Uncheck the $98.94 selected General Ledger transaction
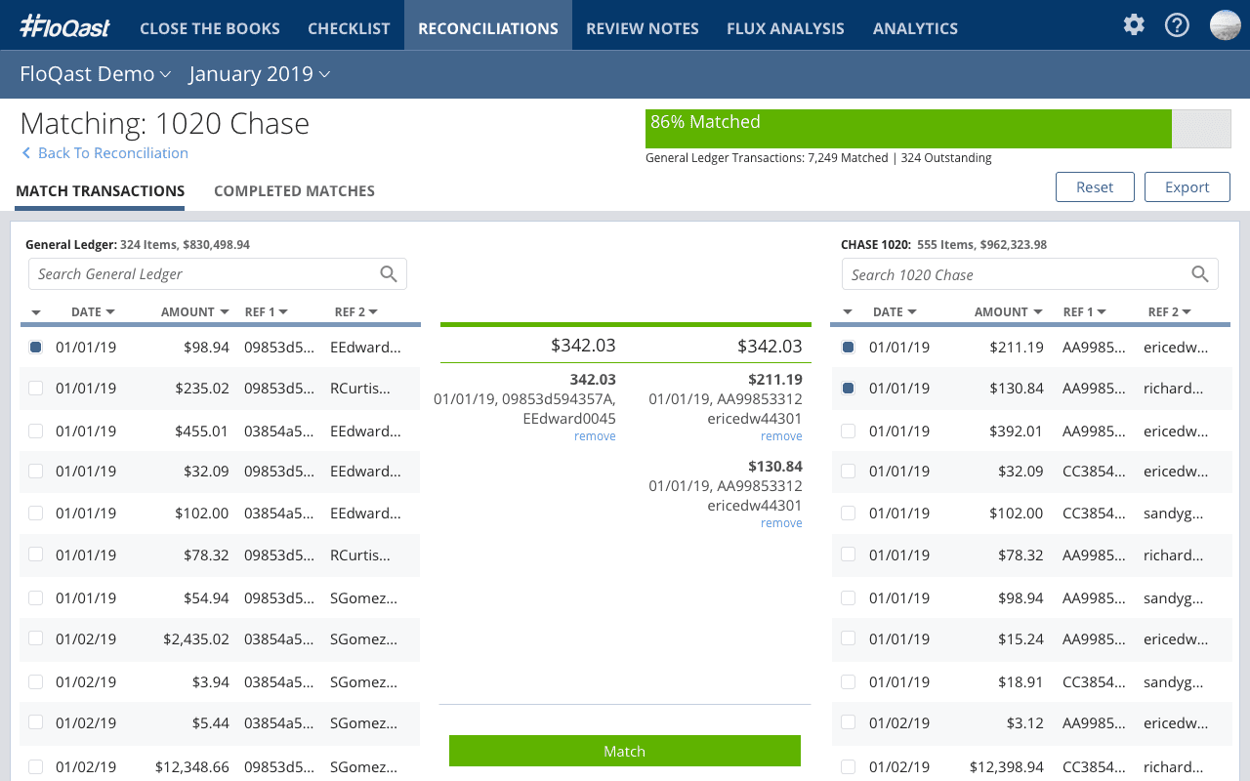Screen dimensions: 1250x781 (36, 347)
